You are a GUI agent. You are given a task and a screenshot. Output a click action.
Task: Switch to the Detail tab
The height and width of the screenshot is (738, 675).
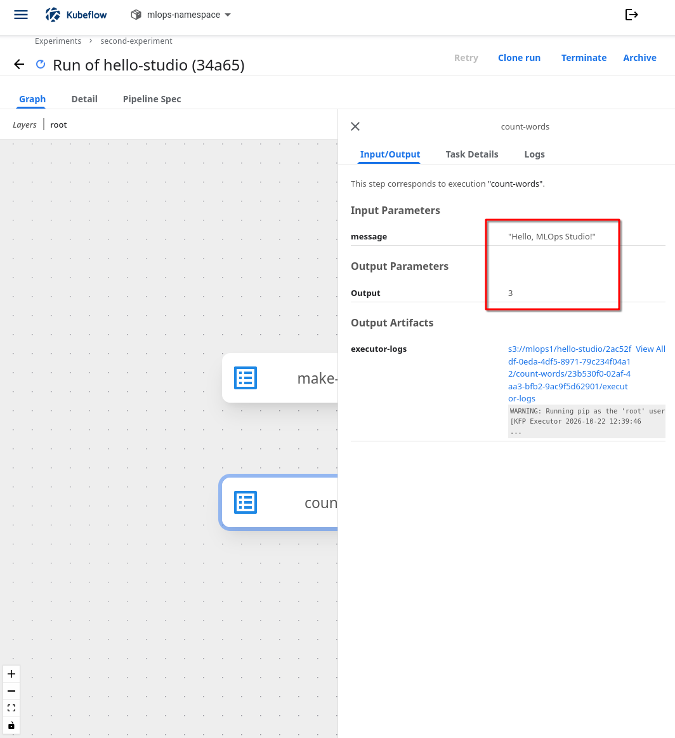point(84,99)
